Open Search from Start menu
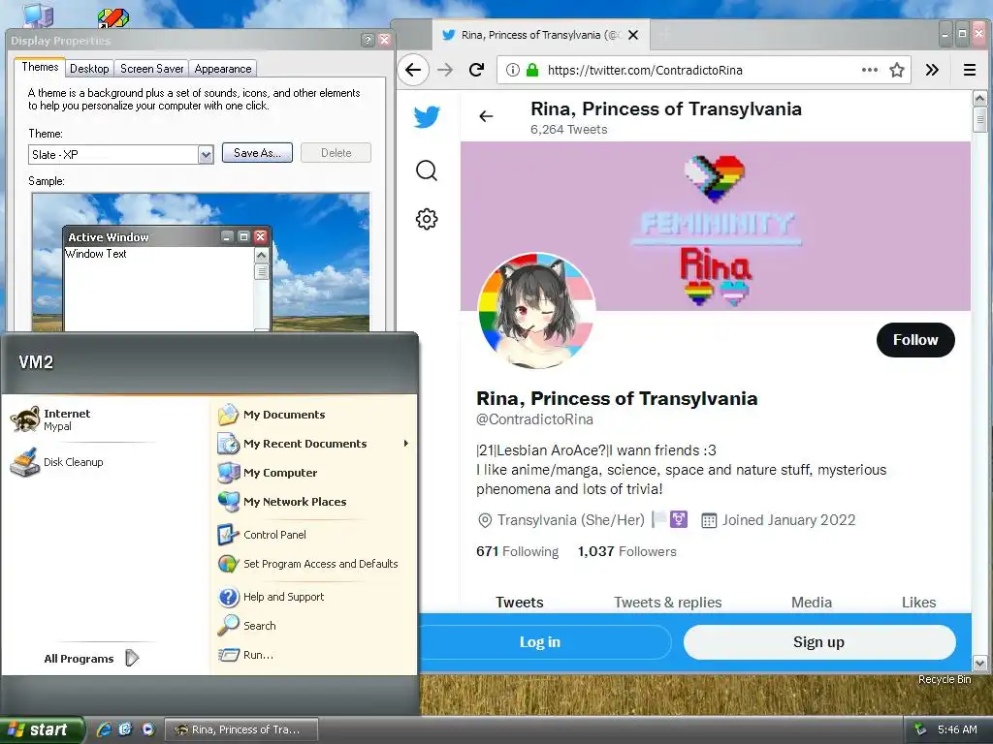This screenshot has width=993, height=744. (247, 626)
